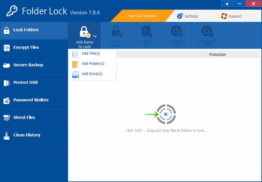Click the Protection column header
The width and height of the screenshot is (262, 182).
[233, 55]
